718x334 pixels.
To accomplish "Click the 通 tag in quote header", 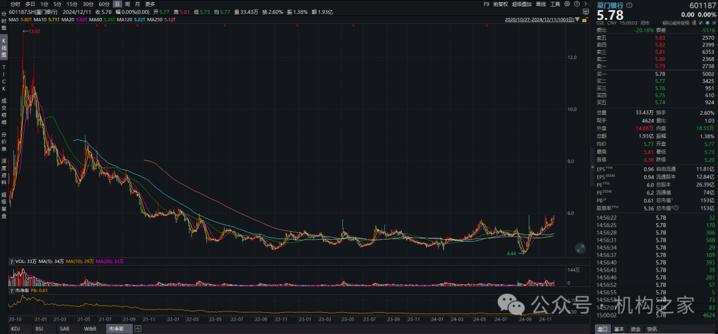I will click(x=694, y=23).
